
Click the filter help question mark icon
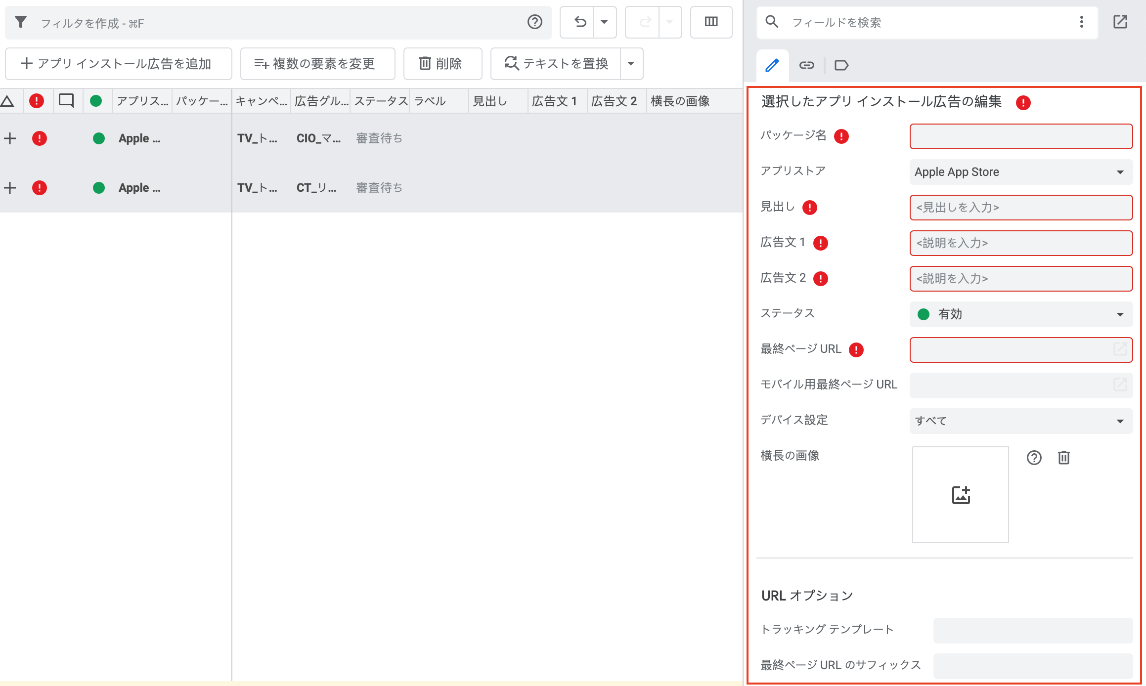click(x=534, y=22)
